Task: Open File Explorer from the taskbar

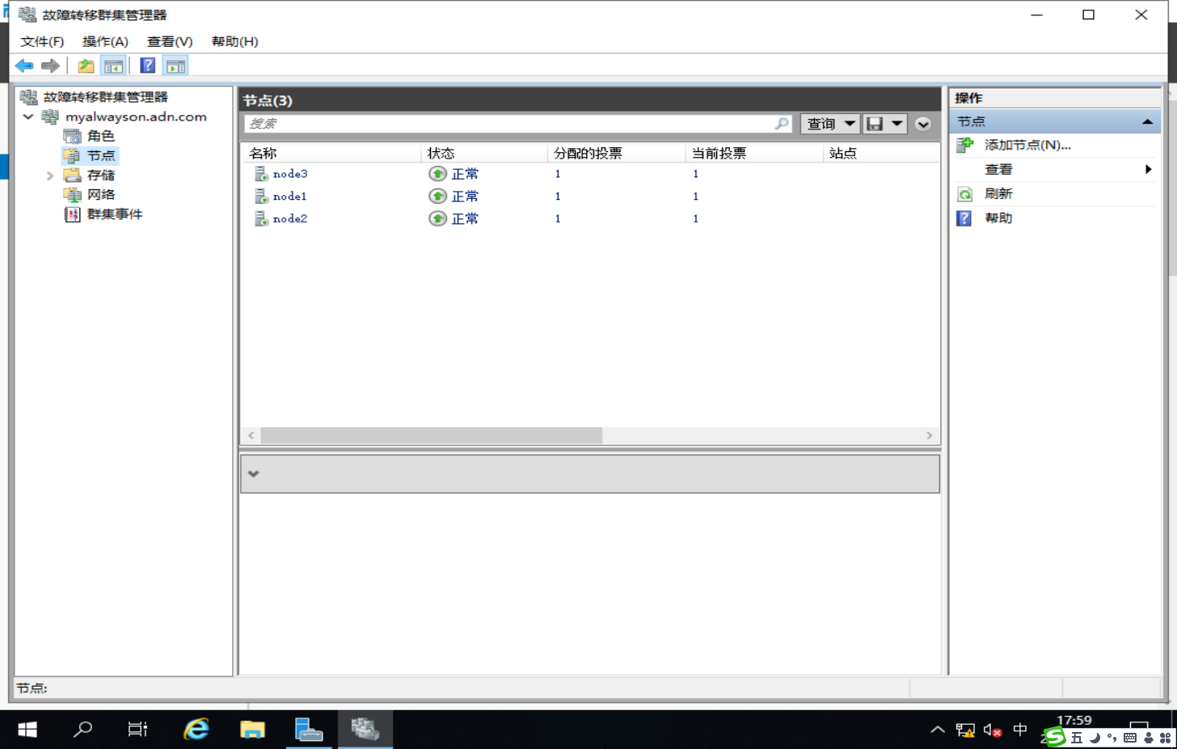Action: coord(252,730)
